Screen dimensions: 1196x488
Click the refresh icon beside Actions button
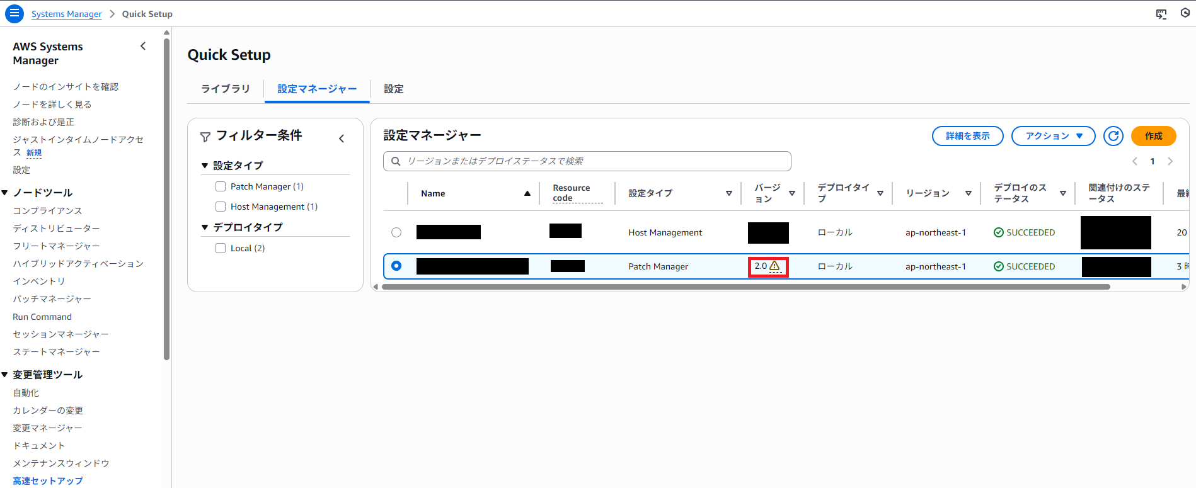coord(1113,136)
